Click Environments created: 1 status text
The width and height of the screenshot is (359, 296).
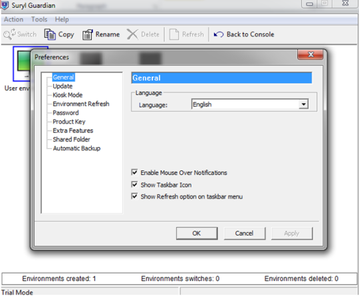point(59,279)
